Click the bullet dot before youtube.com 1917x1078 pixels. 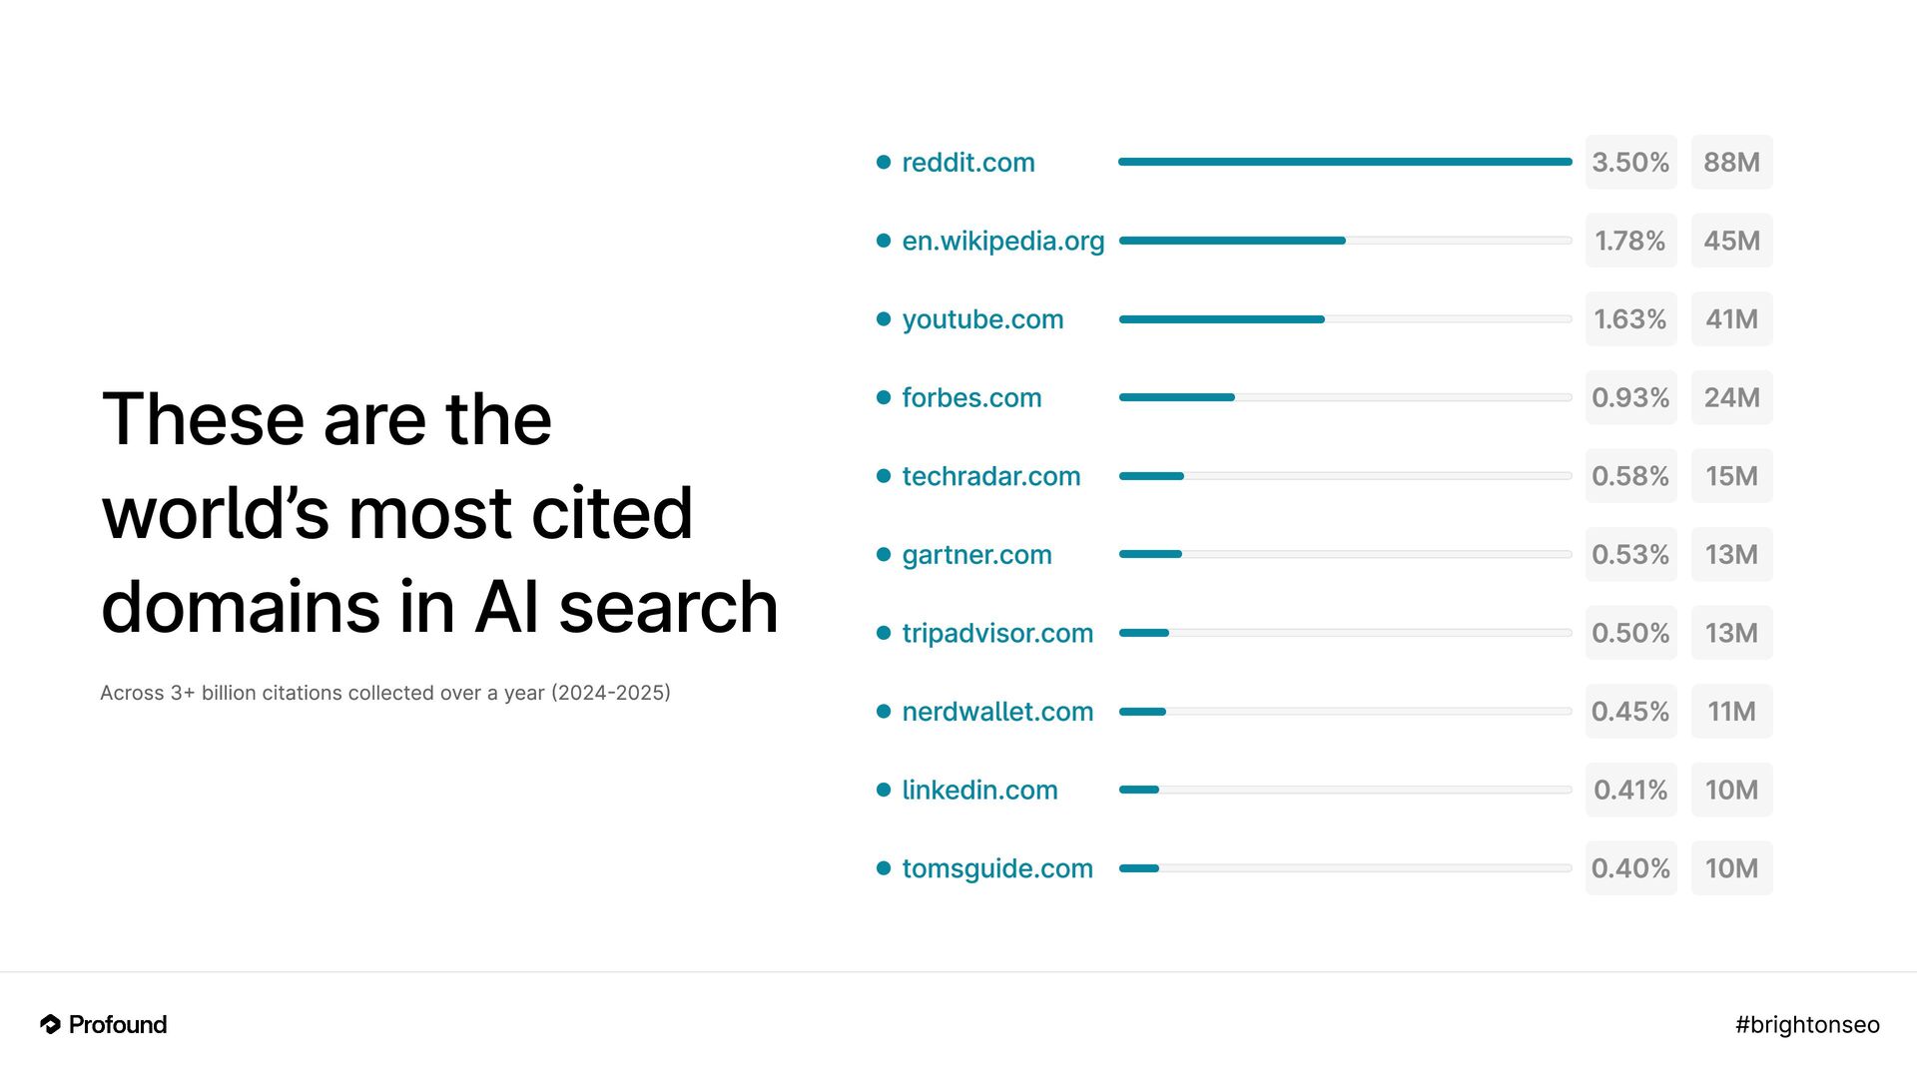pos(883,319)
